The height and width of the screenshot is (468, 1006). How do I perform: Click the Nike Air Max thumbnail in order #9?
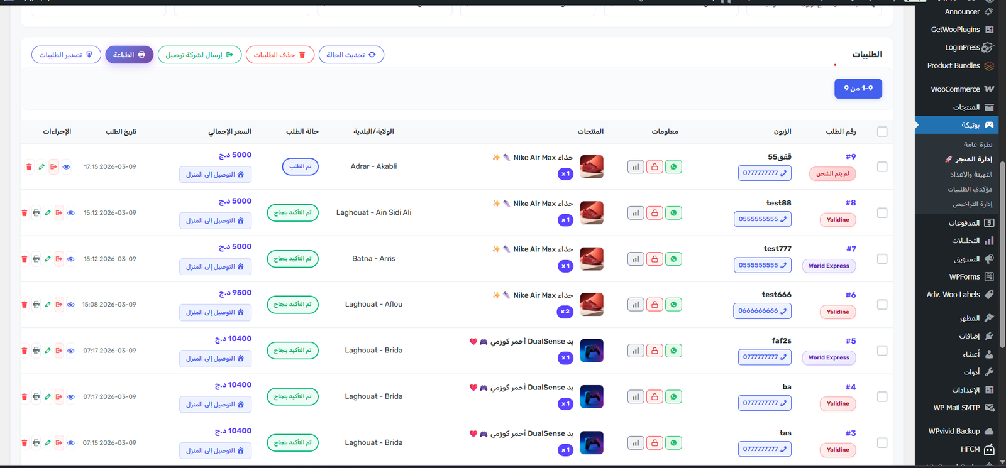tap(592, 166)
